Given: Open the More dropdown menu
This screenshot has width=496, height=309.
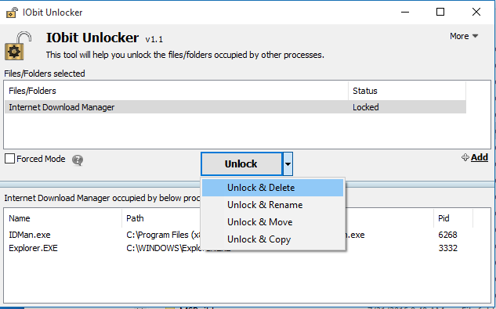Looking at the screenshot, I should click(x=464, y=36).
